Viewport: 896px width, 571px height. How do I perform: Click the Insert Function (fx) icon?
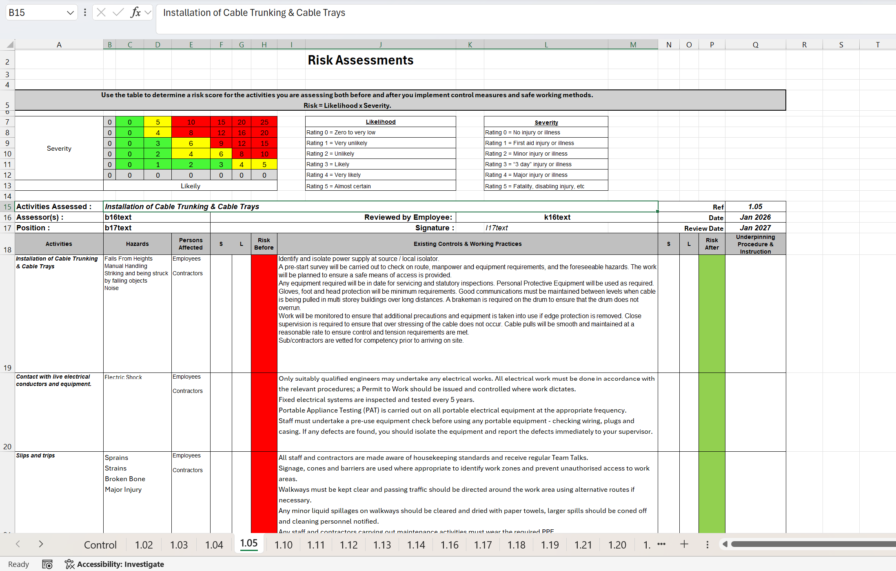pos(136,12)
